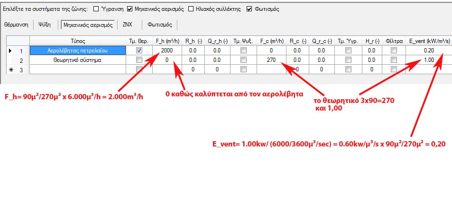Enable the Ύγρανση checkbox
Viewport: 452px width, 214px height.
(96, 9)
